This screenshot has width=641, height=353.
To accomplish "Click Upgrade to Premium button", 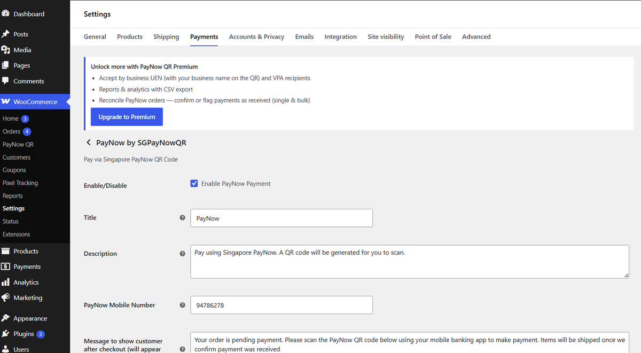I will coord(127,117).
